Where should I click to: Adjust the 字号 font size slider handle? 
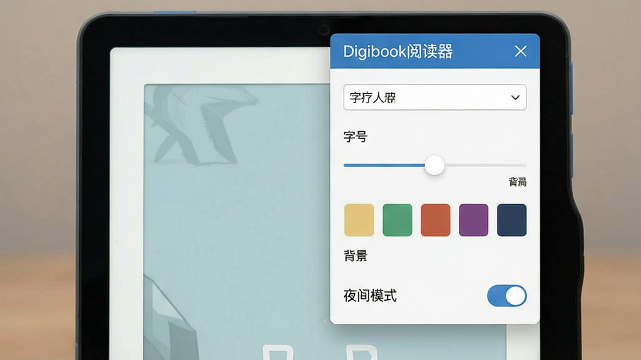(x=434, y=165)
